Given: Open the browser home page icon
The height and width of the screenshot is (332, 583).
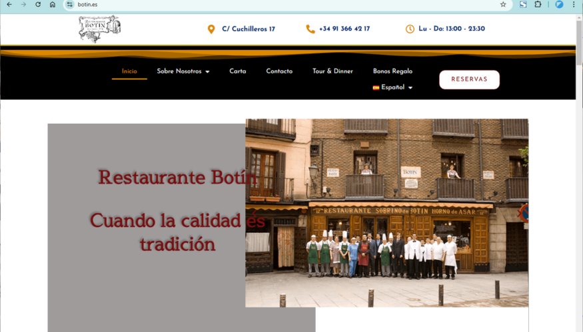Looking at the screenshot, I should pos(53,5).
